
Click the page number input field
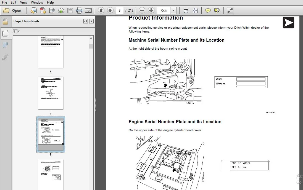click(120, 10)
